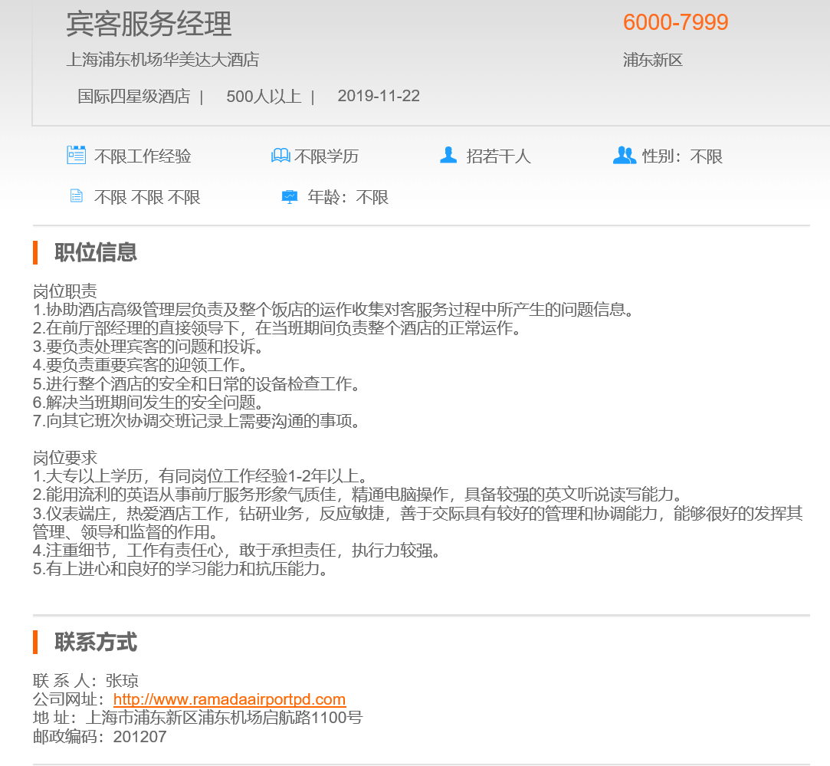Select the company name 上海浦东机场华美达大酒店
Image resolution: width=830 pixels, height=766 pixels.
click(162, 60)
